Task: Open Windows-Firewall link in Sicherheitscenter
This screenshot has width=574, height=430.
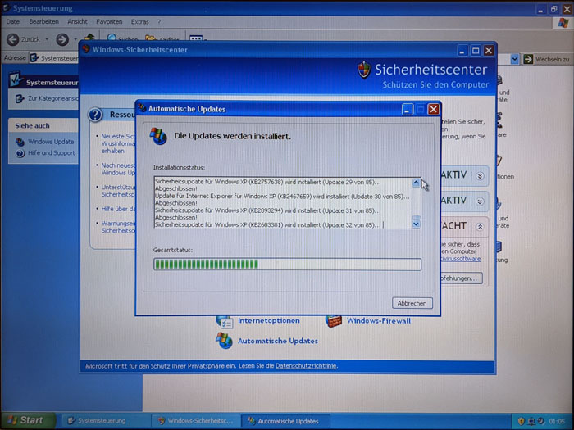Action: (x=379, y=321)
